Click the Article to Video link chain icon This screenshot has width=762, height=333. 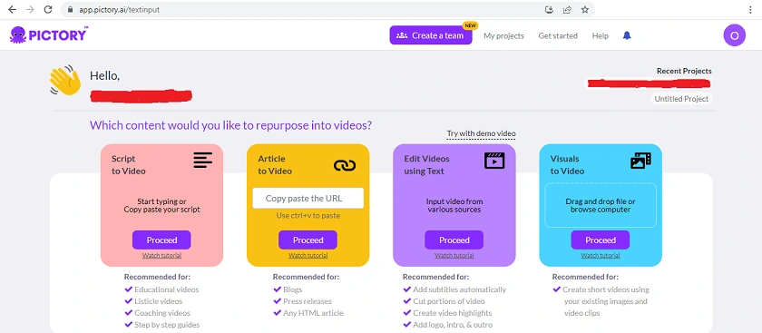(345, 165)
